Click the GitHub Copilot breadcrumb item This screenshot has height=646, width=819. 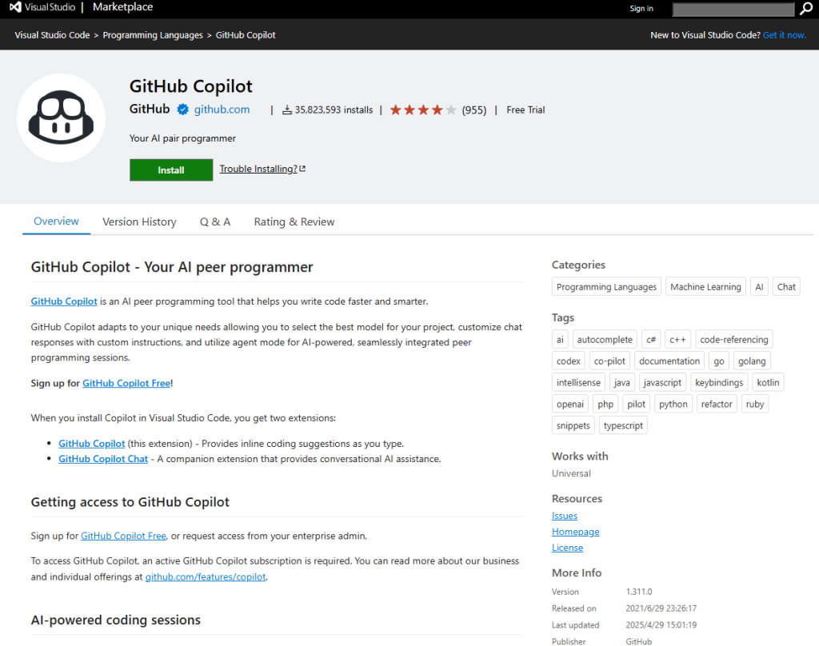tap(246, 35)
